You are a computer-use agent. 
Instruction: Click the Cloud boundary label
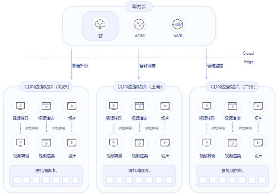point(248,53)
